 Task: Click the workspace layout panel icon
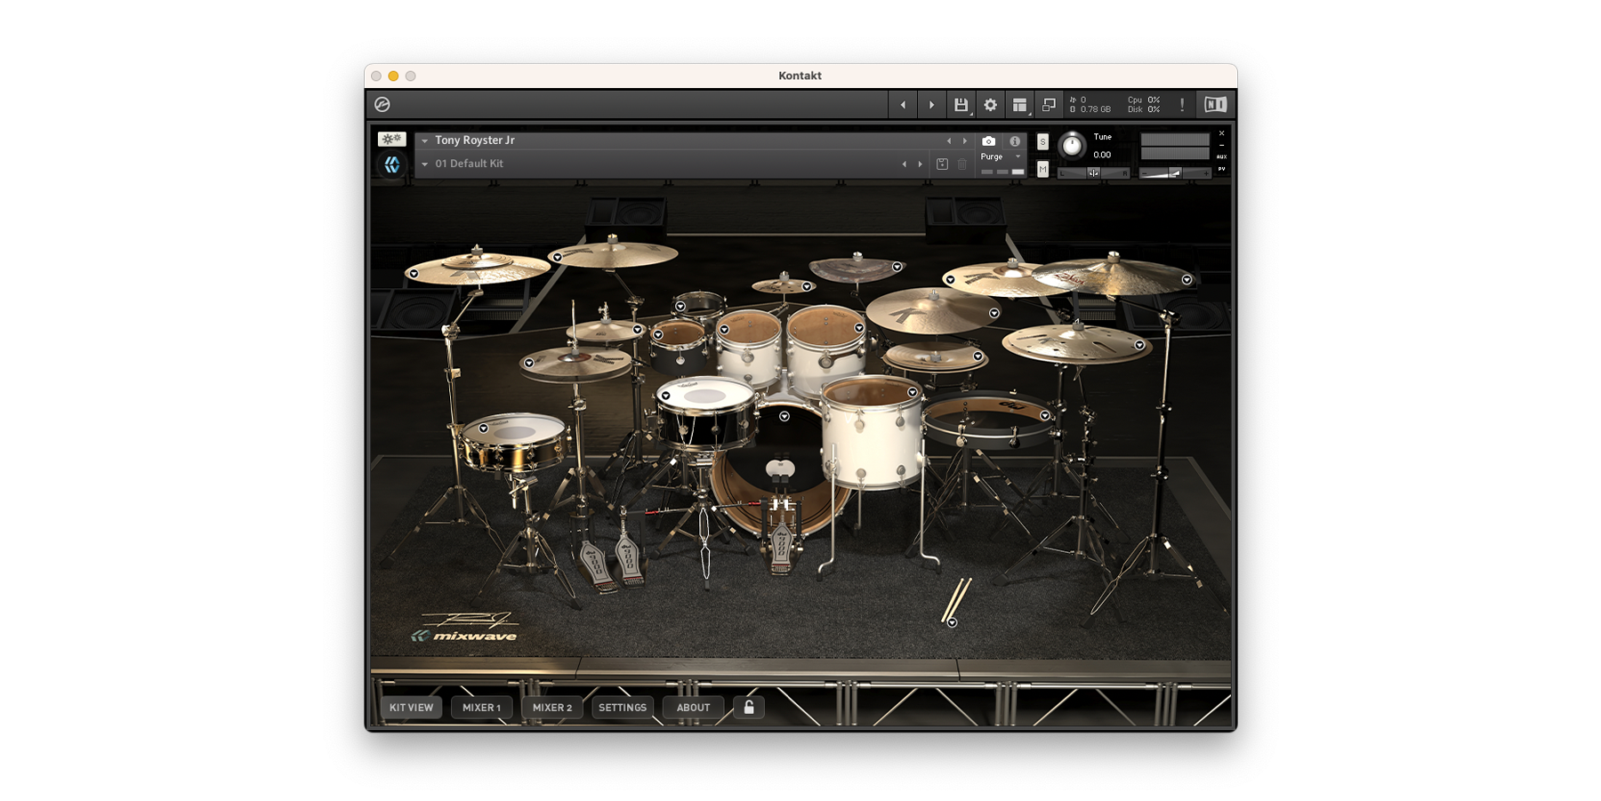[1019, 105]
